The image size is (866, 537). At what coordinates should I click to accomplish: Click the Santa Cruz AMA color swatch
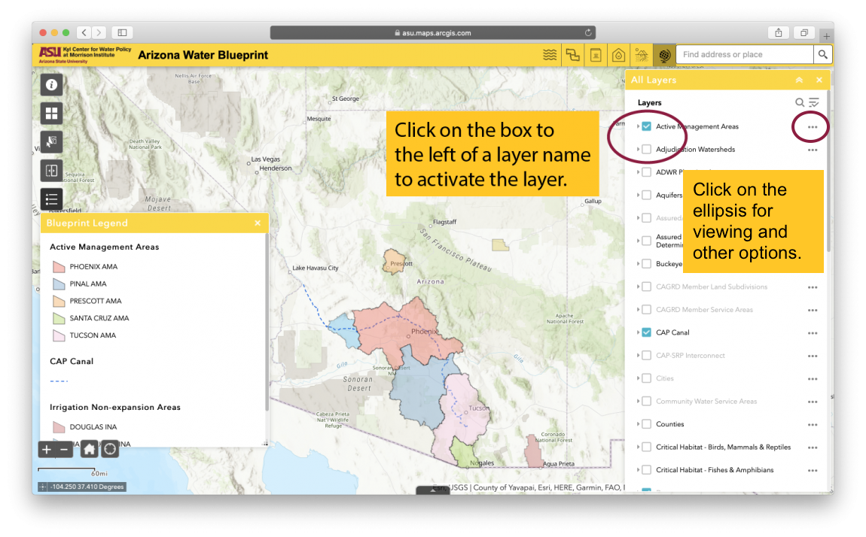tap(59, 318)
